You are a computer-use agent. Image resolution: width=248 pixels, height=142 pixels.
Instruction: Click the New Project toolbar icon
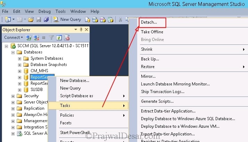[x=8, y=19]
